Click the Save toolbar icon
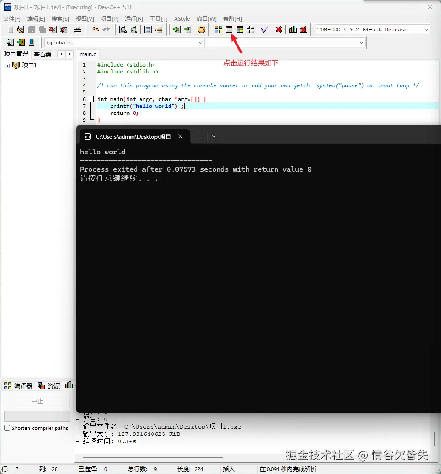This screenshot has width=441, height=474. (31, 29)
